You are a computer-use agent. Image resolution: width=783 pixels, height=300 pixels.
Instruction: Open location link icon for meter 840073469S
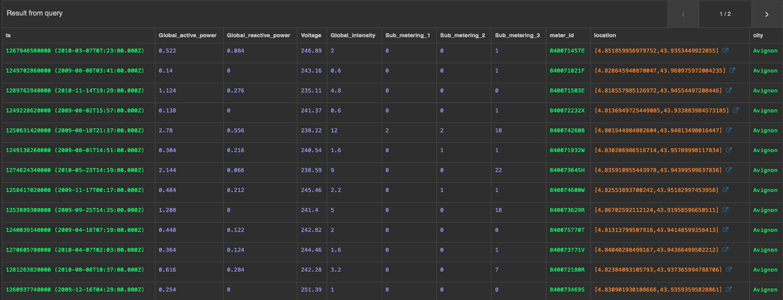(x=729, y=289)
